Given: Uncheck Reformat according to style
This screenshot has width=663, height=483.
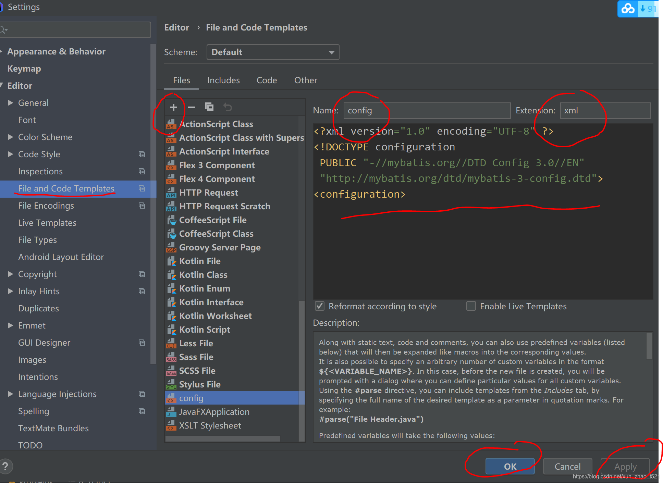Looking at the screenshot, I should [x=319, y=306].
